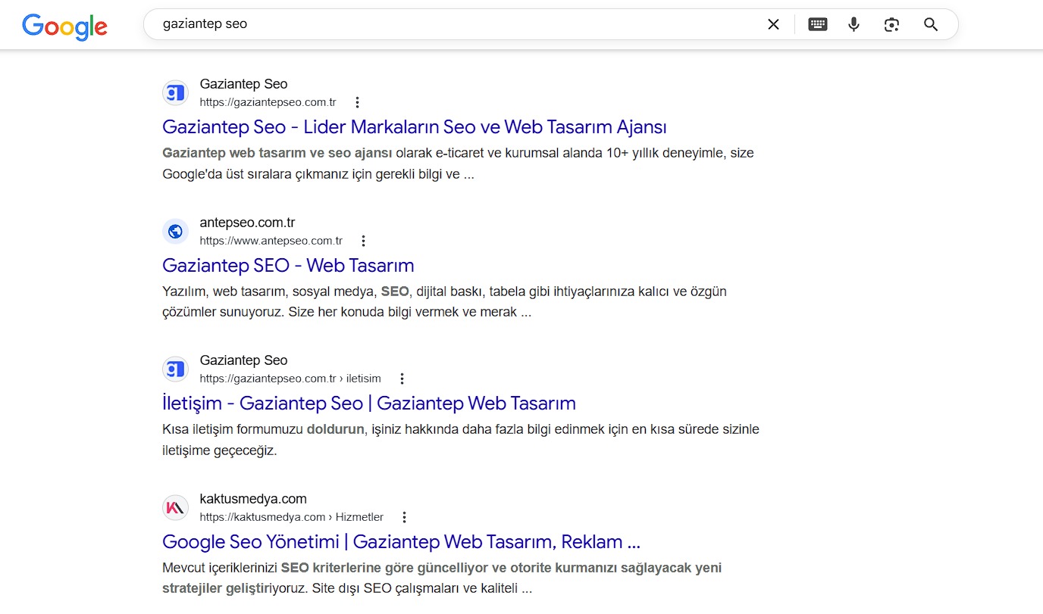Screen dimensions: 1043x614
Task: Click inside the 'gaziantep seo' search field
Action: 455,24
